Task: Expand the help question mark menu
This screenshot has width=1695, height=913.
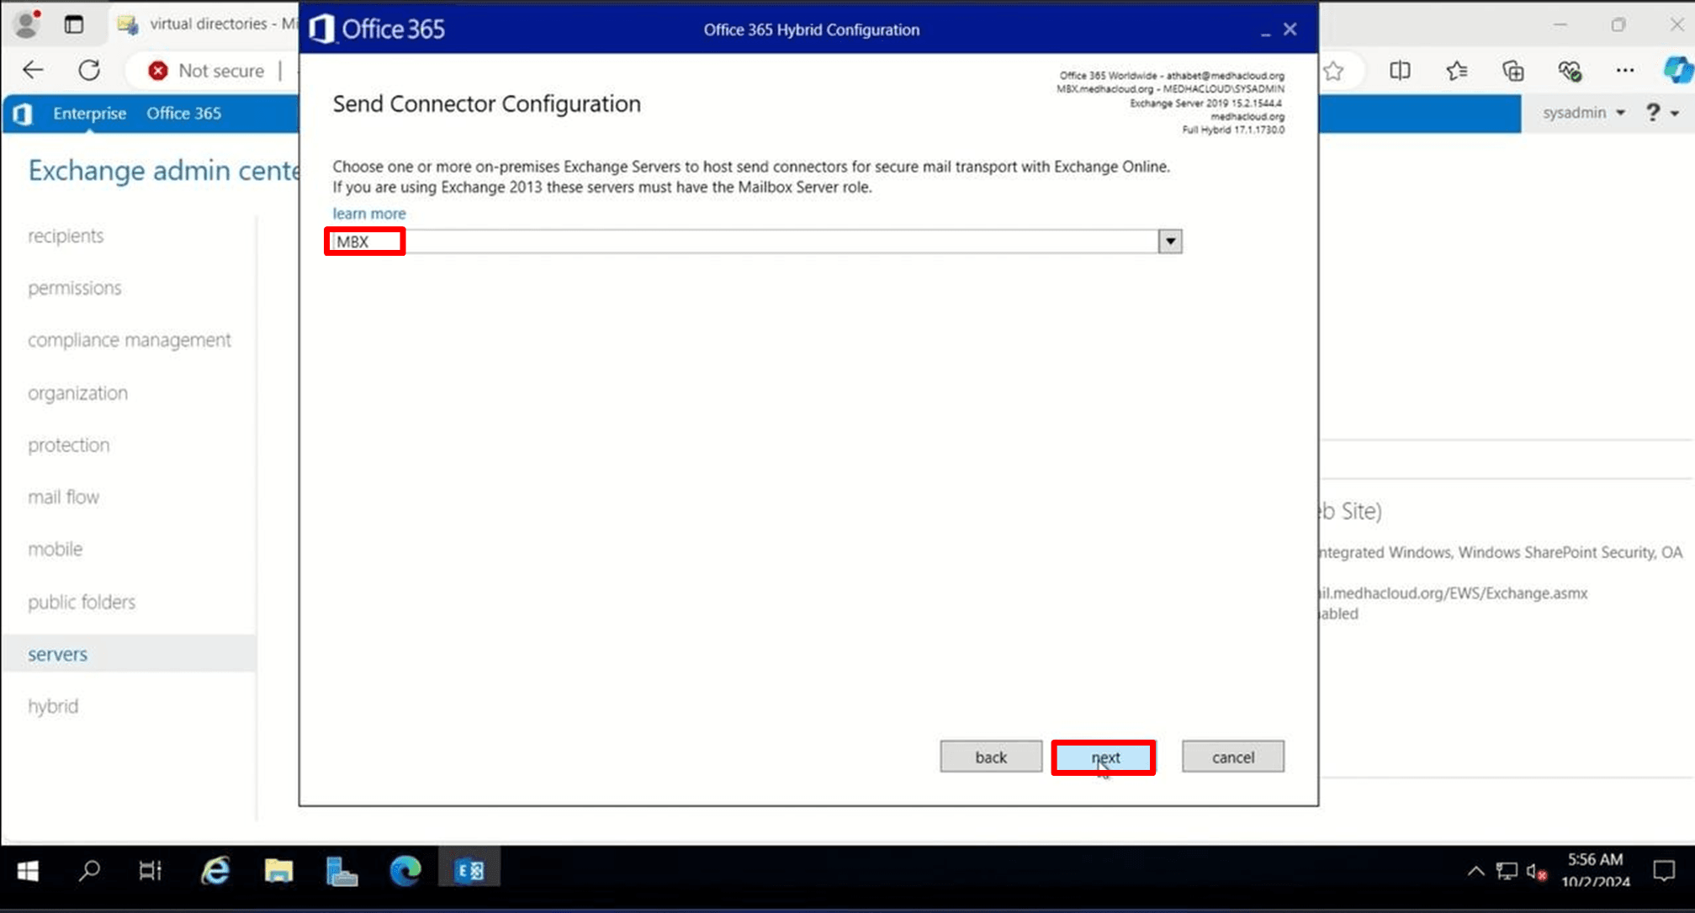Action: click(x=1661, y=113)
